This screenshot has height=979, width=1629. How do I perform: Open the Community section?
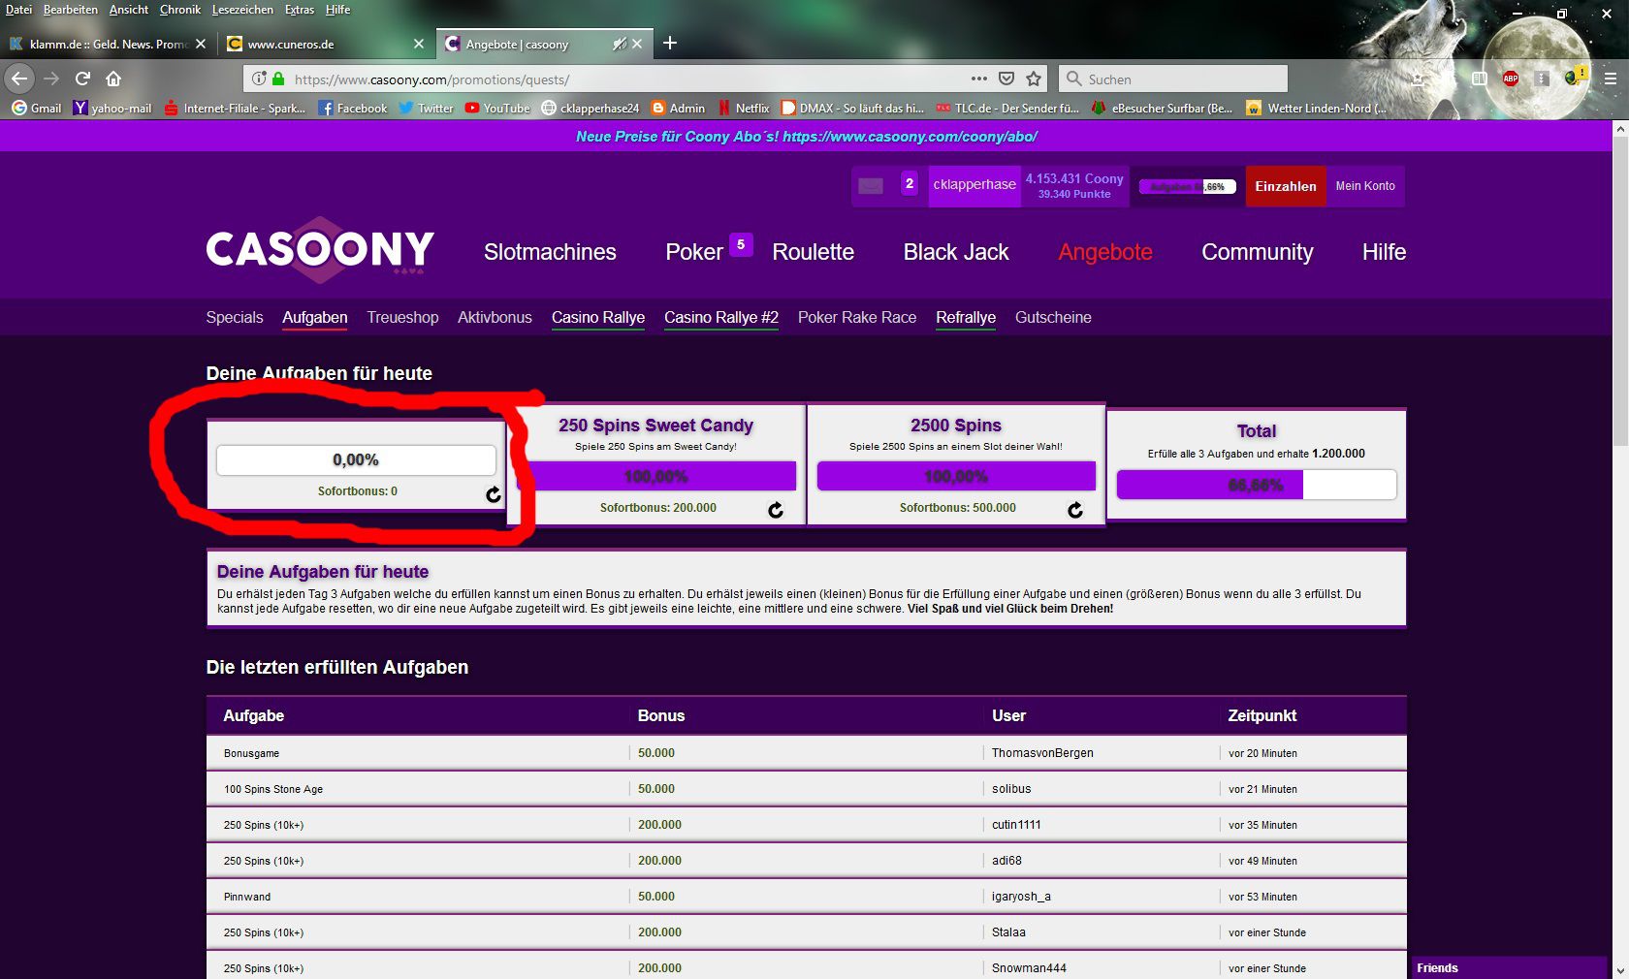[x=1258, y=252]
